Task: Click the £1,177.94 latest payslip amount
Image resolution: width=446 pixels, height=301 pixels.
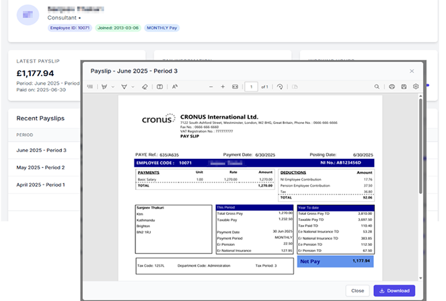Action: coord(35,73)
